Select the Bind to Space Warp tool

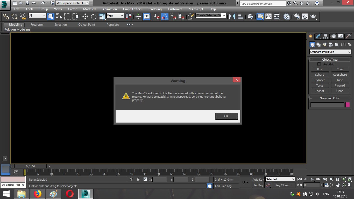pyautogui.click(x=23, y=17)
